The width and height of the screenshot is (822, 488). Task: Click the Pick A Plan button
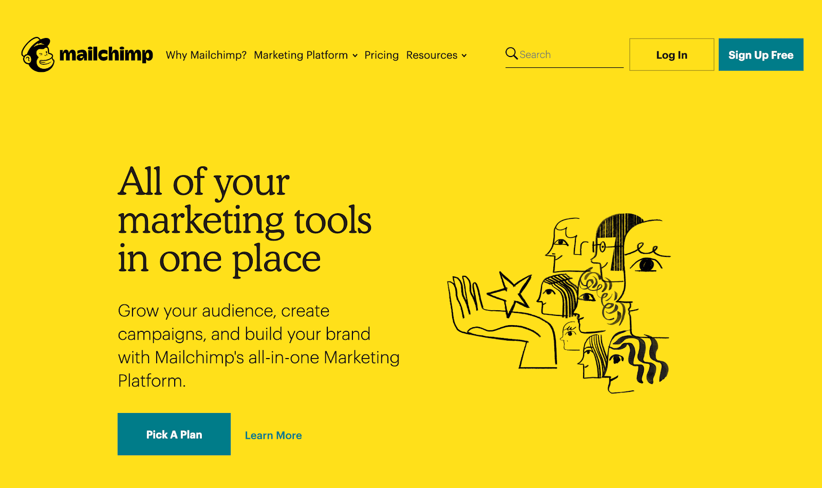[174, 434]
